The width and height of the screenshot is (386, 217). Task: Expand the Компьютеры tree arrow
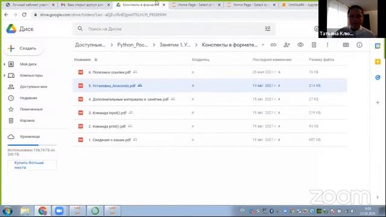click(4, 75)
